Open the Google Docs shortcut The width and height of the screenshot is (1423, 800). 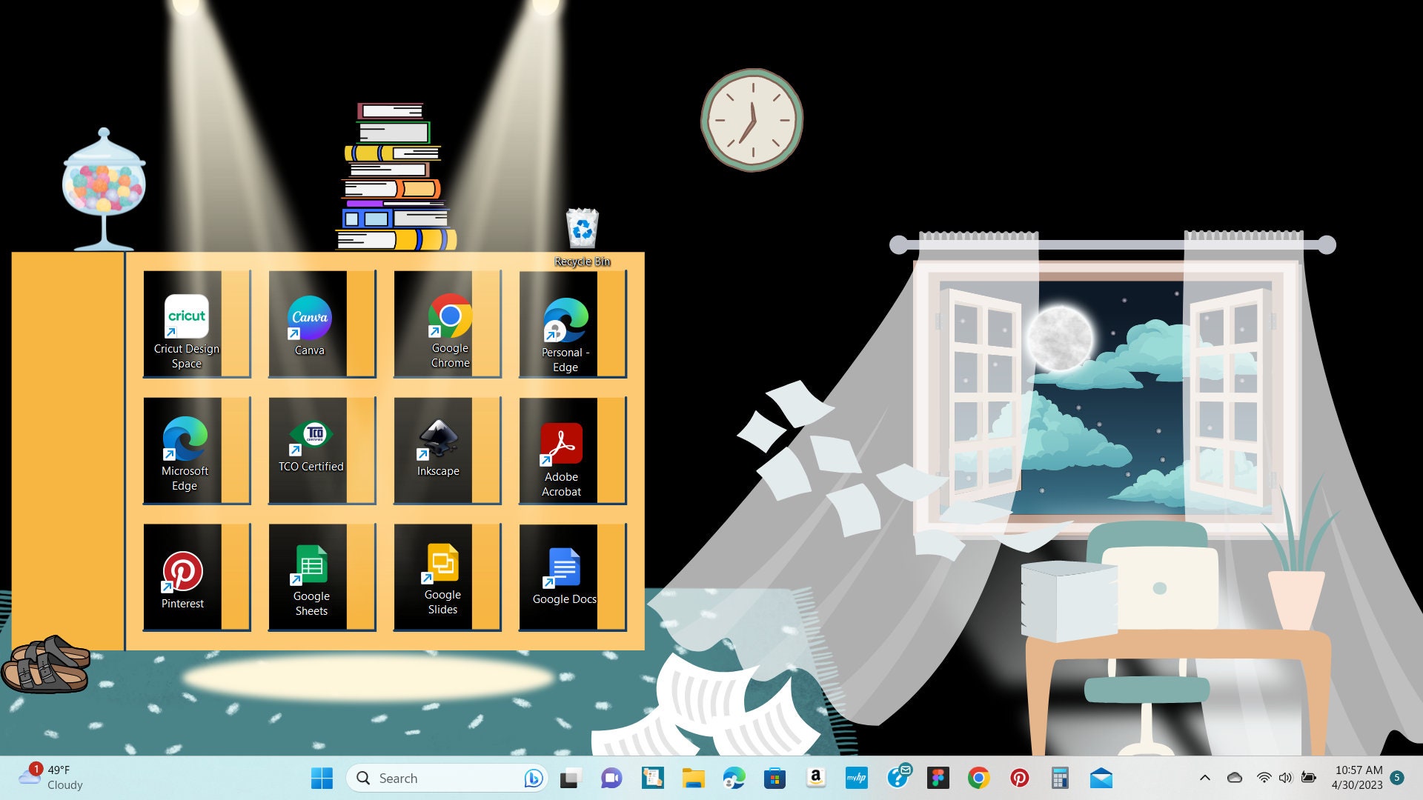point(563,567)
